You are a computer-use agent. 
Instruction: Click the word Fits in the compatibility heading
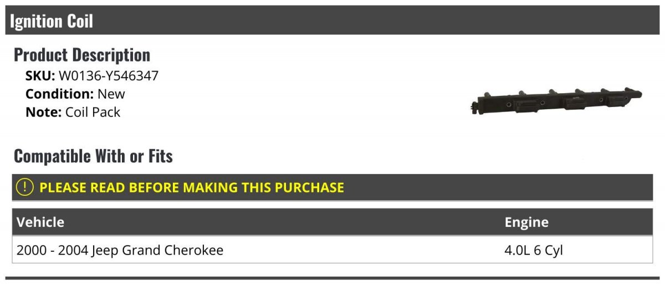pyautogui.click(x=159, y=156)
